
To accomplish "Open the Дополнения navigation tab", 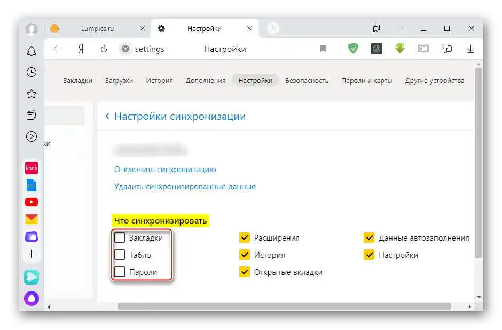I will click(x=206, y=81).
